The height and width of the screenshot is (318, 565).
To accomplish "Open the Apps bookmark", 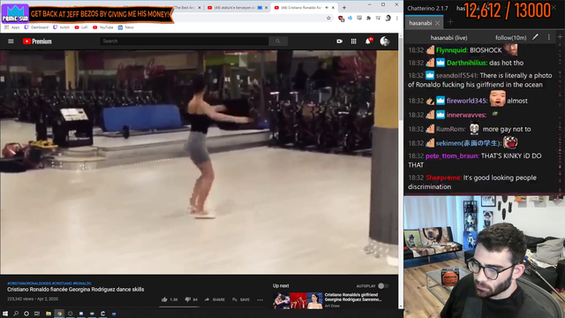I will click(11, 27).
